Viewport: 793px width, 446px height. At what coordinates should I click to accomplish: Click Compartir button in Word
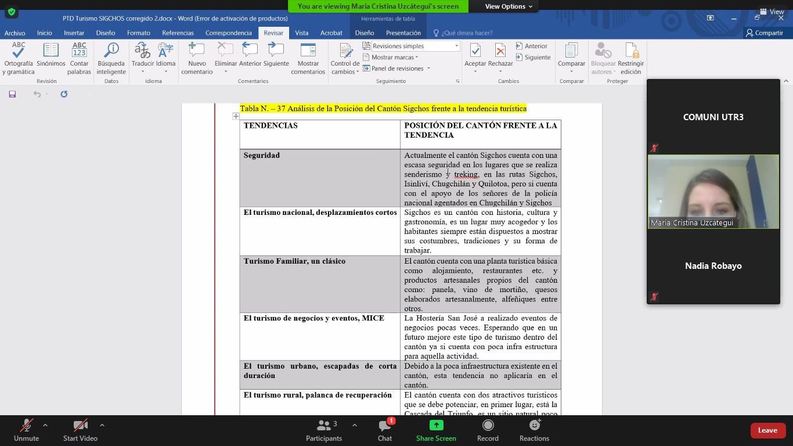765,33
